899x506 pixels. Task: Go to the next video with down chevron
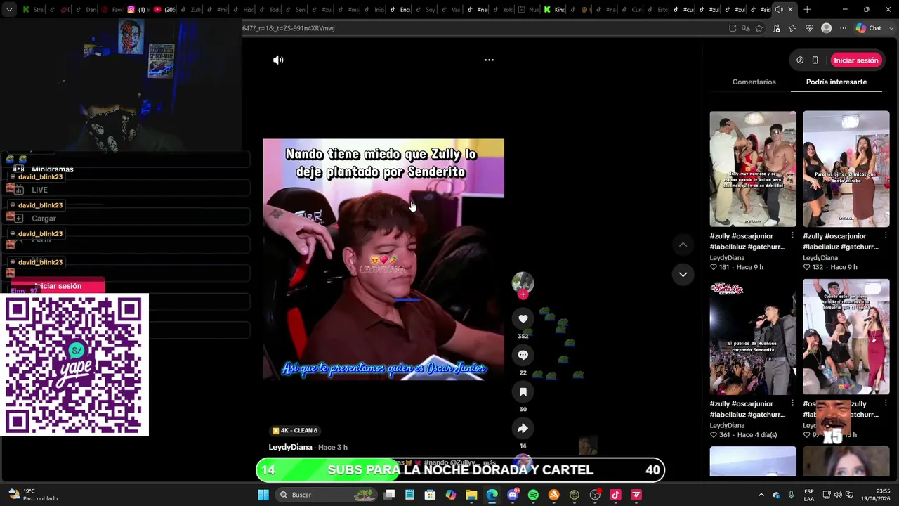tap(683, 275)
